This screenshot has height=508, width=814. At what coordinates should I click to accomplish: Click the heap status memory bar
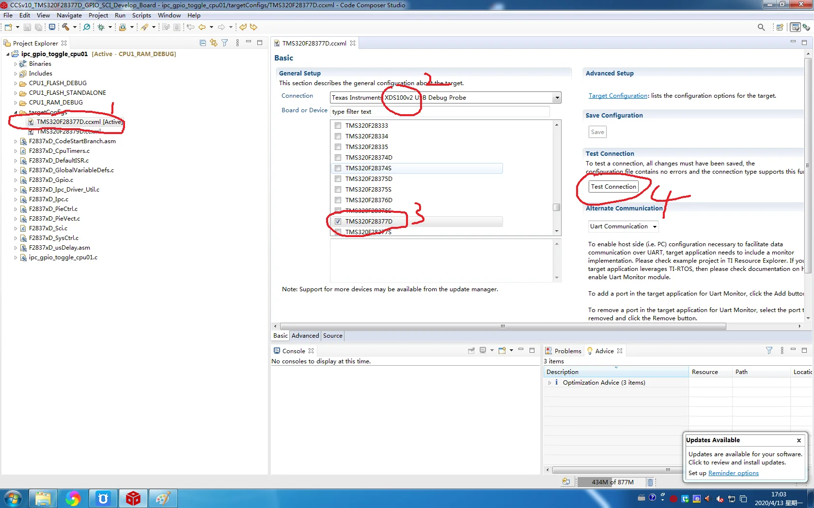[611, 482]
